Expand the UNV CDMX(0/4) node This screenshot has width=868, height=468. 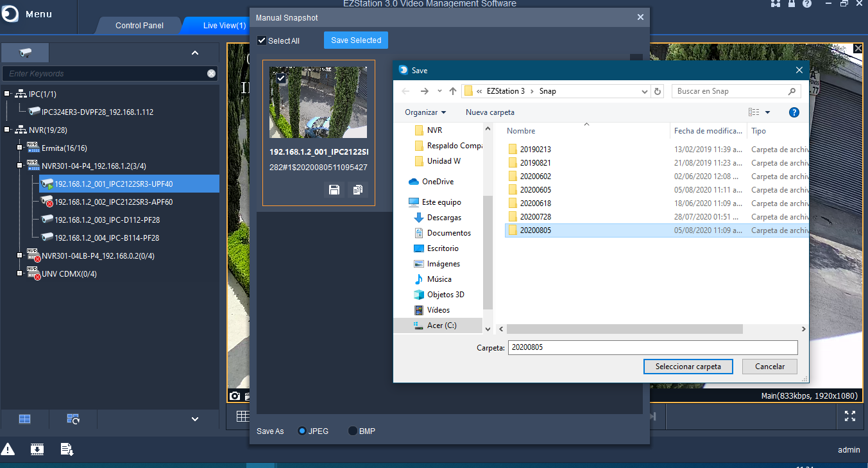coord(20,273)
